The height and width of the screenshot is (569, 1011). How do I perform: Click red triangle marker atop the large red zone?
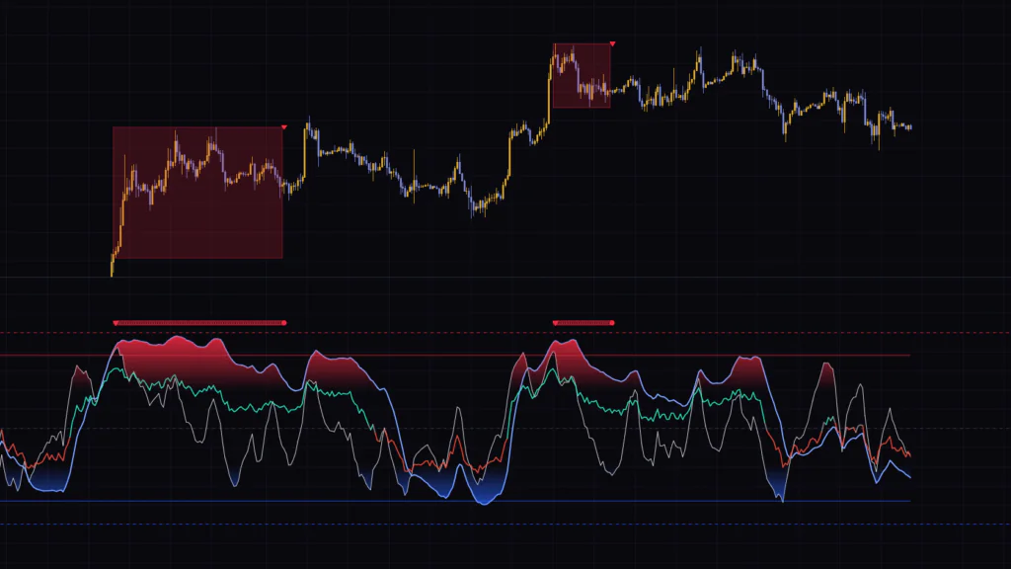[284, 127]
